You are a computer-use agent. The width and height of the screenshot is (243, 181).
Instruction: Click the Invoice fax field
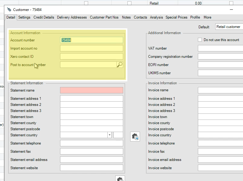point(220,151)
